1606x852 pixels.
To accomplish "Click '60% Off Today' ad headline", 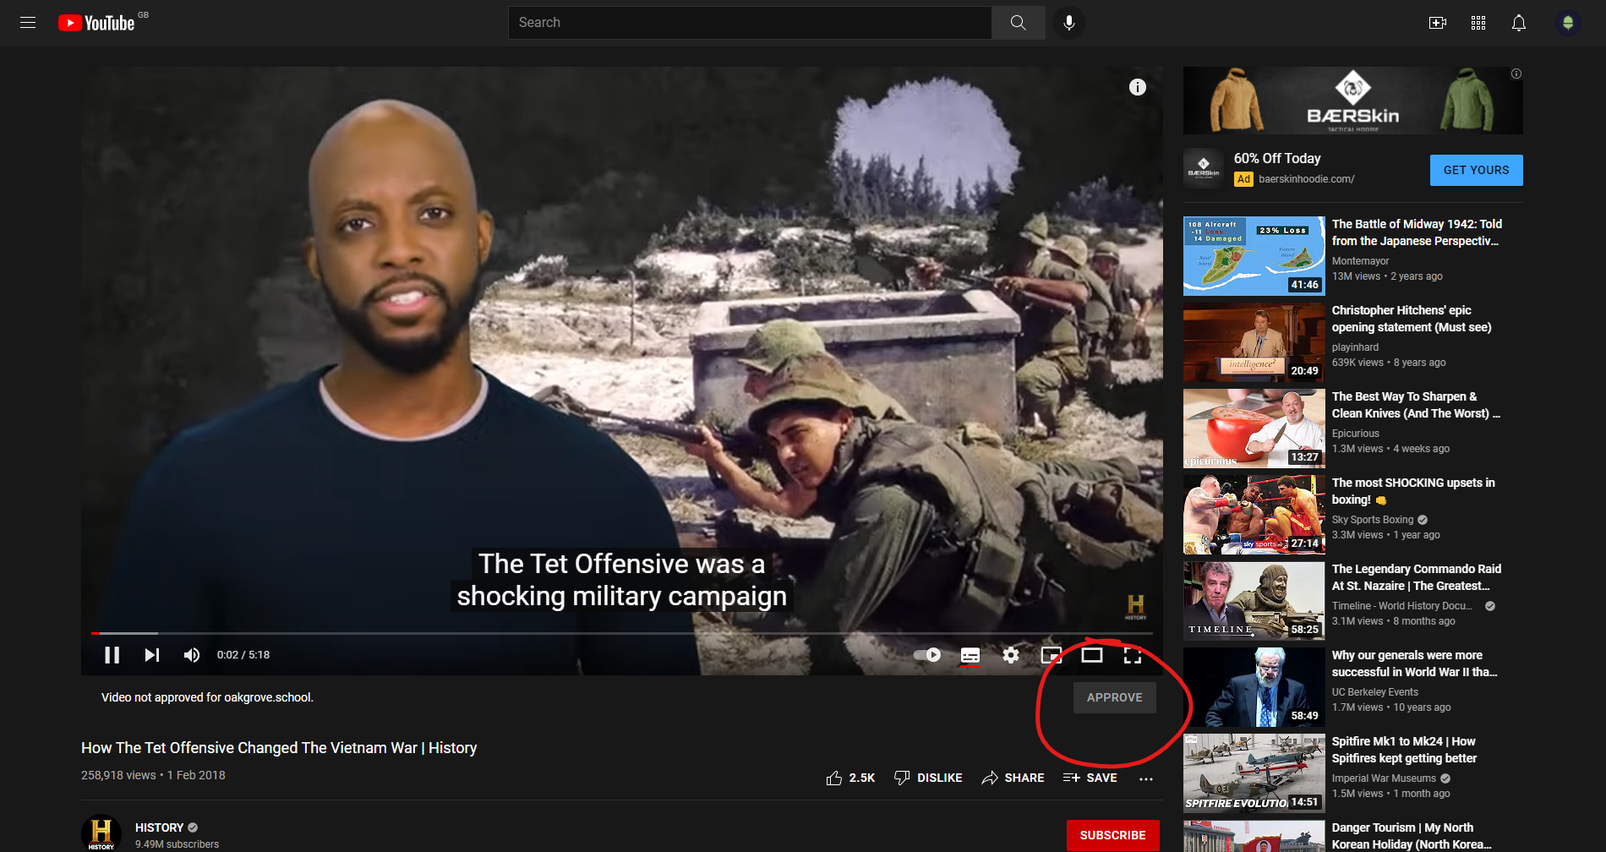I will point(1277,158).
